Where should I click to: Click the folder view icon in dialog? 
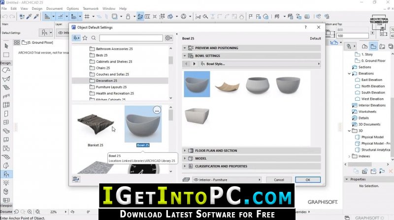[x=76, y=38]
